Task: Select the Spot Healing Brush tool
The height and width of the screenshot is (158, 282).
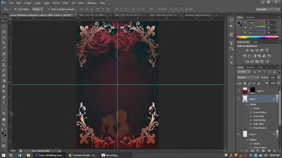Action: (4, 54)
